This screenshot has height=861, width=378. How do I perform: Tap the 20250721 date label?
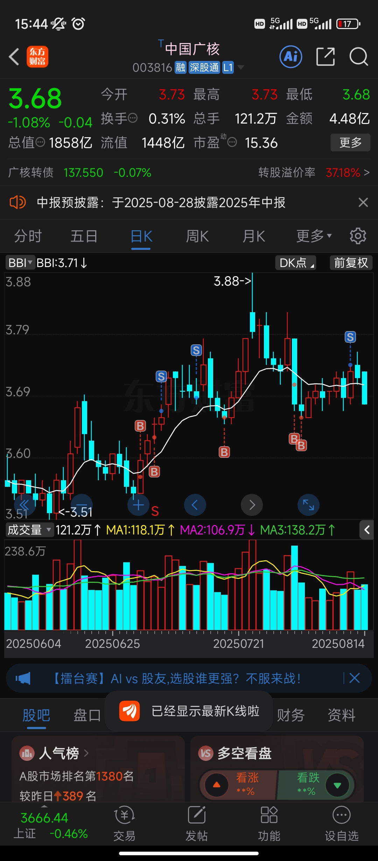pos(239,643)
